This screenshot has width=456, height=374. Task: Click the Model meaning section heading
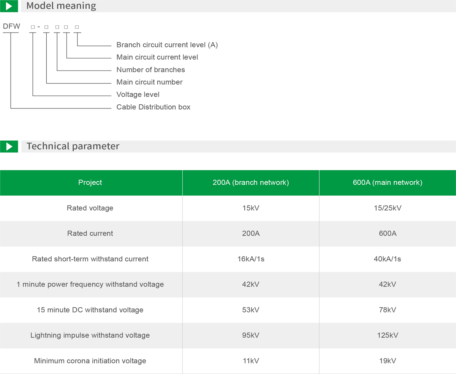(x=61, y=6)
